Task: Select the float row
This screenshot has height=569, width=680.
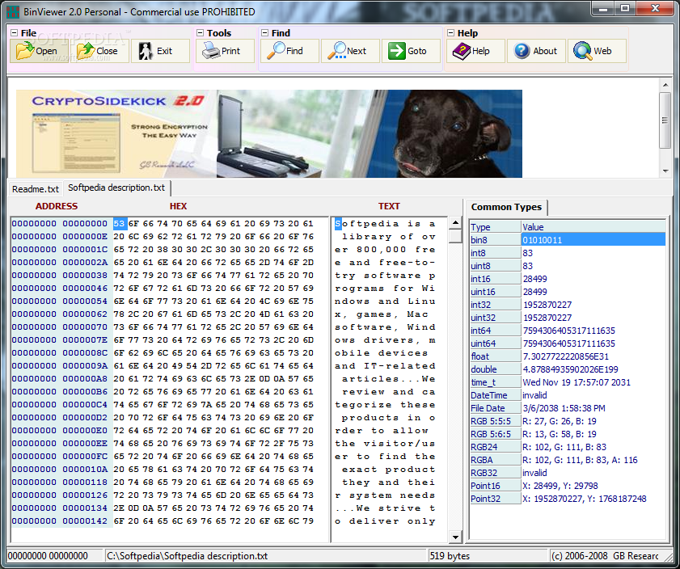Action: [568, 356]
